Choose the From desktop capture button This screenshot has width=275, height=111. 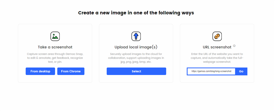(x=40, y=71)
